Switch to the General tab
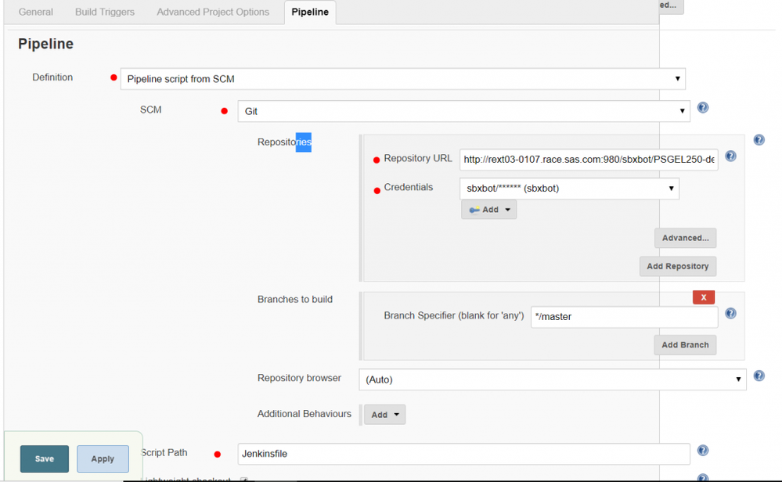The image size is (782, 482). click(36, 12)
